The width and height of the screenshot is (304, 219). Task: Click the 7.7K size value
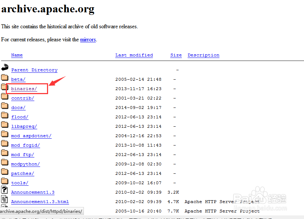[x=173, y=211]
